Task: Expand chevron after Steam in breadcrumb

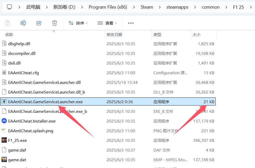Action: [x=160, y=7]
